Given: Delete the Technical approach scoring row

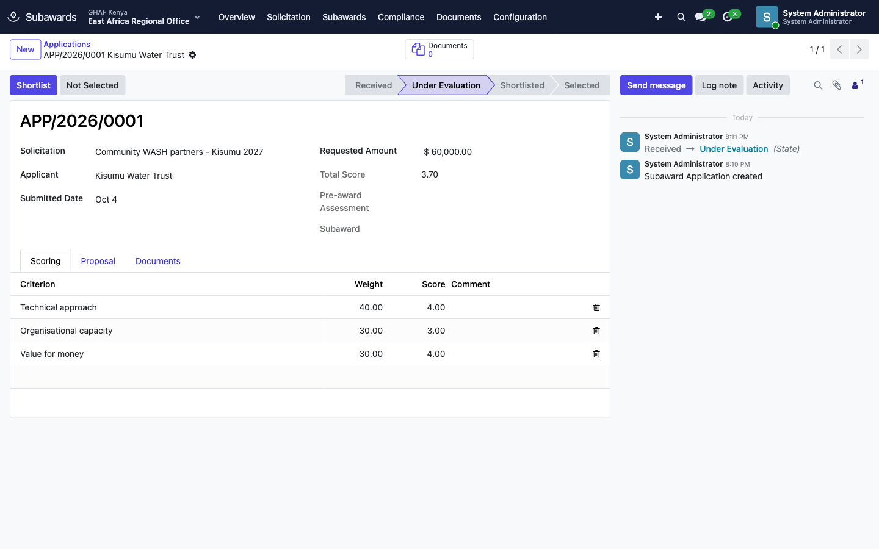Looking at the screenshot, I should point(596,307).
